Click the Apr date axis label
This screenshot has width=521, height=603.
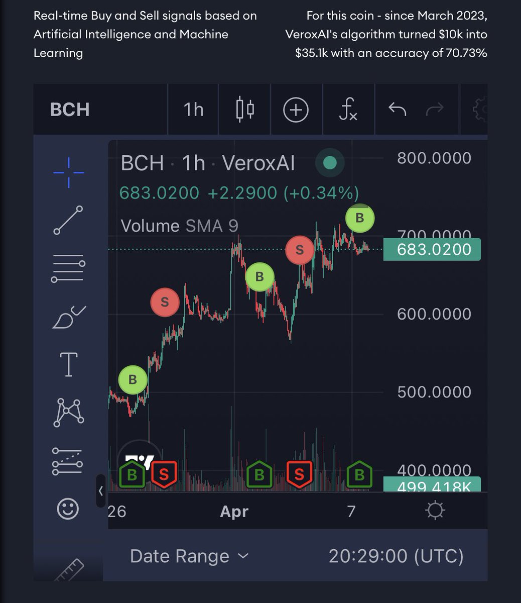click(234, 512)
